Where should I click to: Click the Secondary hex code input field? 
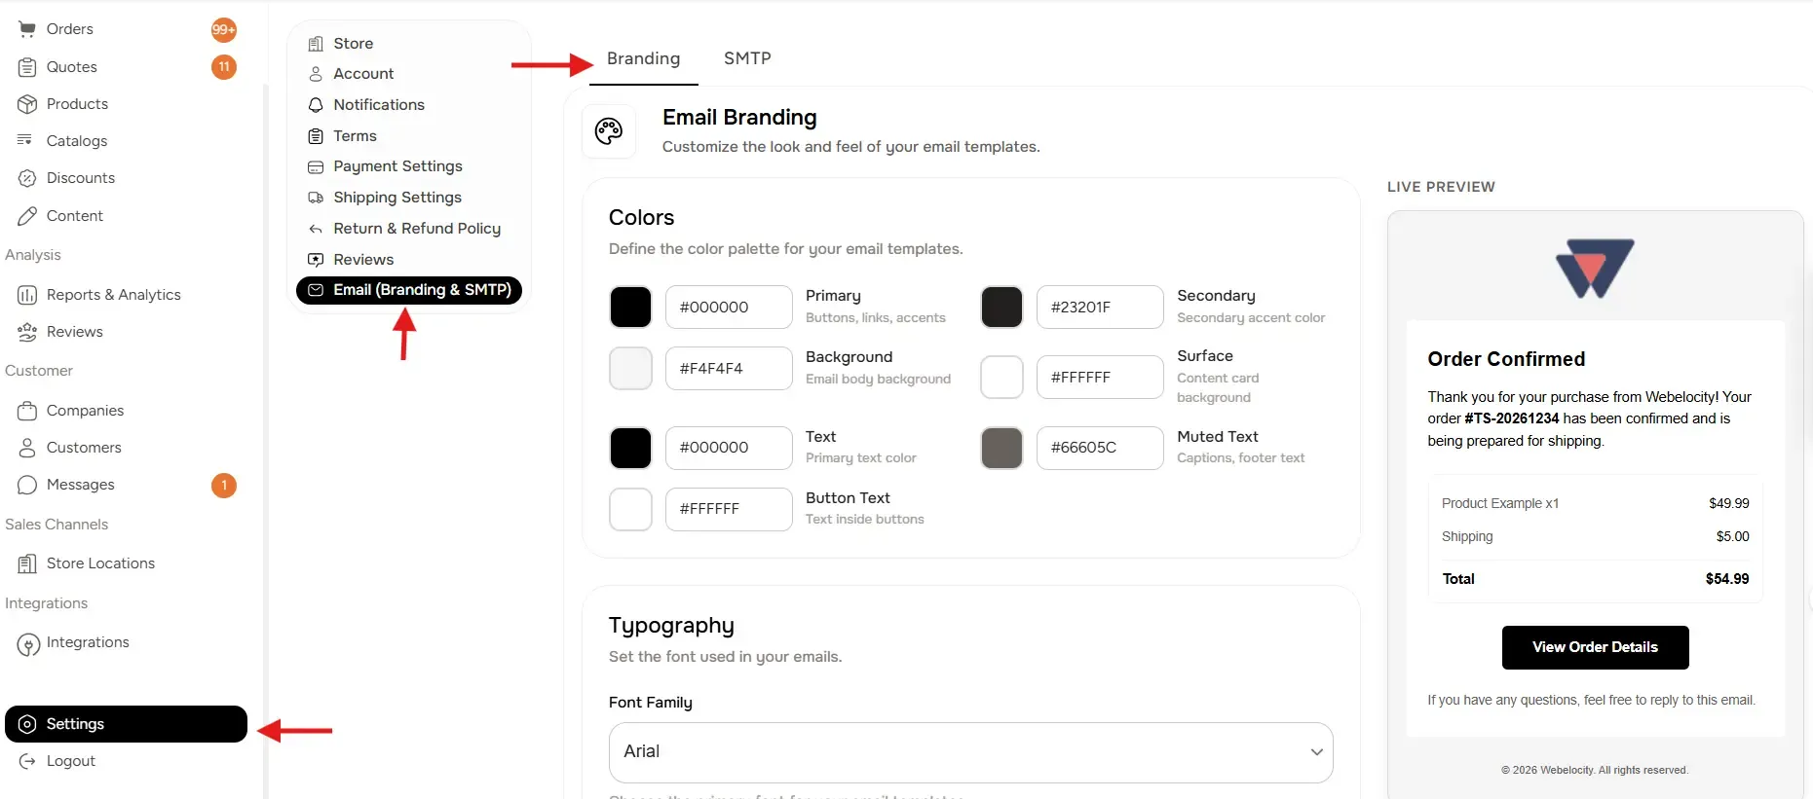tap(1100, 307)
